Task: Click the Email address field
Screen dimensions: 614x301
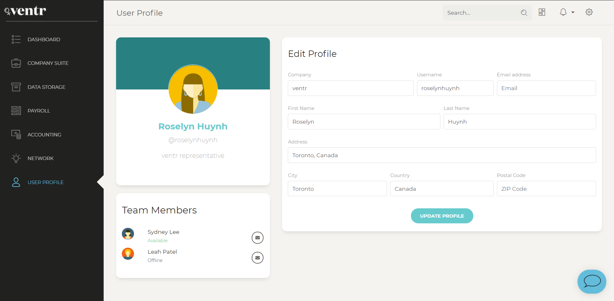Action: [547, 88]
